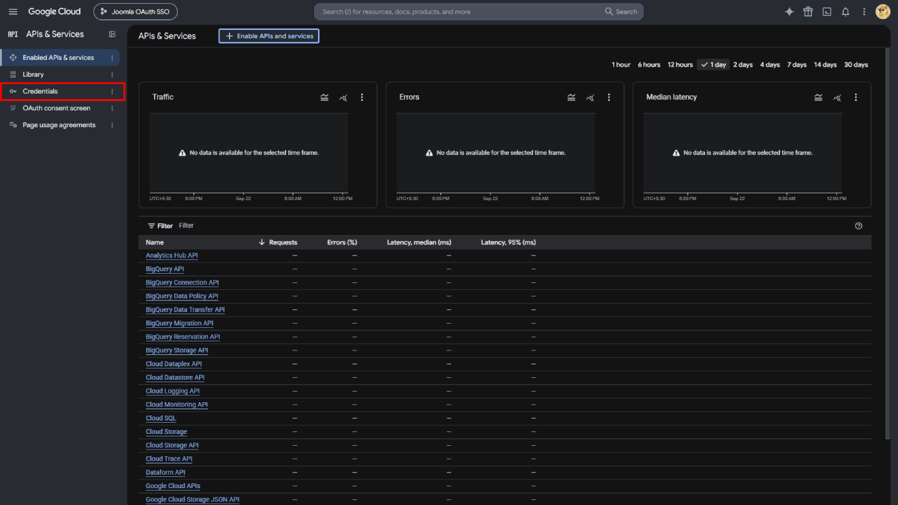Image resolution: width=898 pixels, height=505 pixels.
Task: Open BigQuery Storage API link
Action: 177,350
